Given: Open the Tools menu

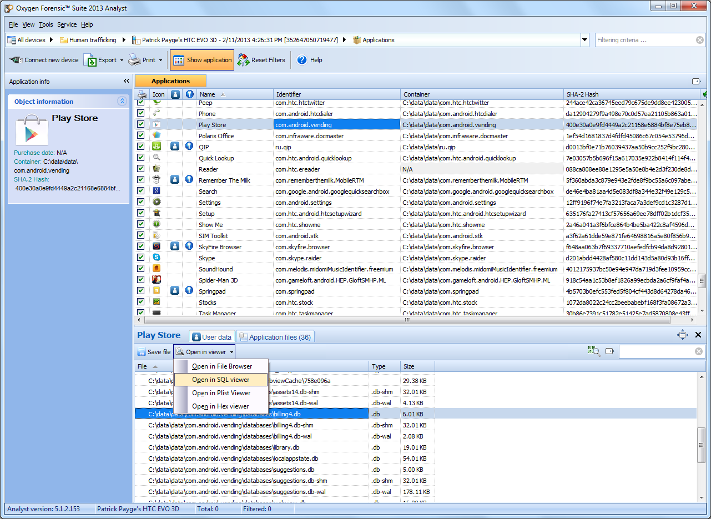Looking at the screenshot, I should coord(46,24).
